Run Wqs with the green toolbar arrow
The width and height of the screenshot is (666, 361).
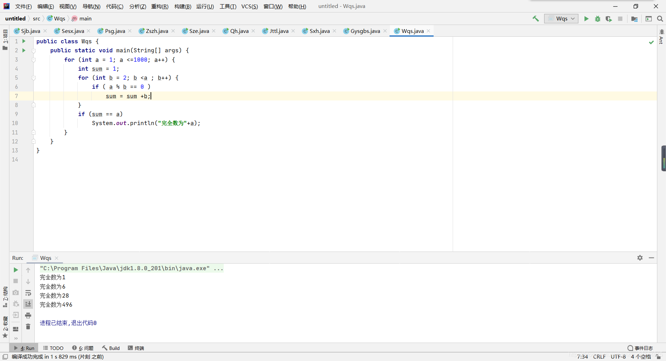586,19
